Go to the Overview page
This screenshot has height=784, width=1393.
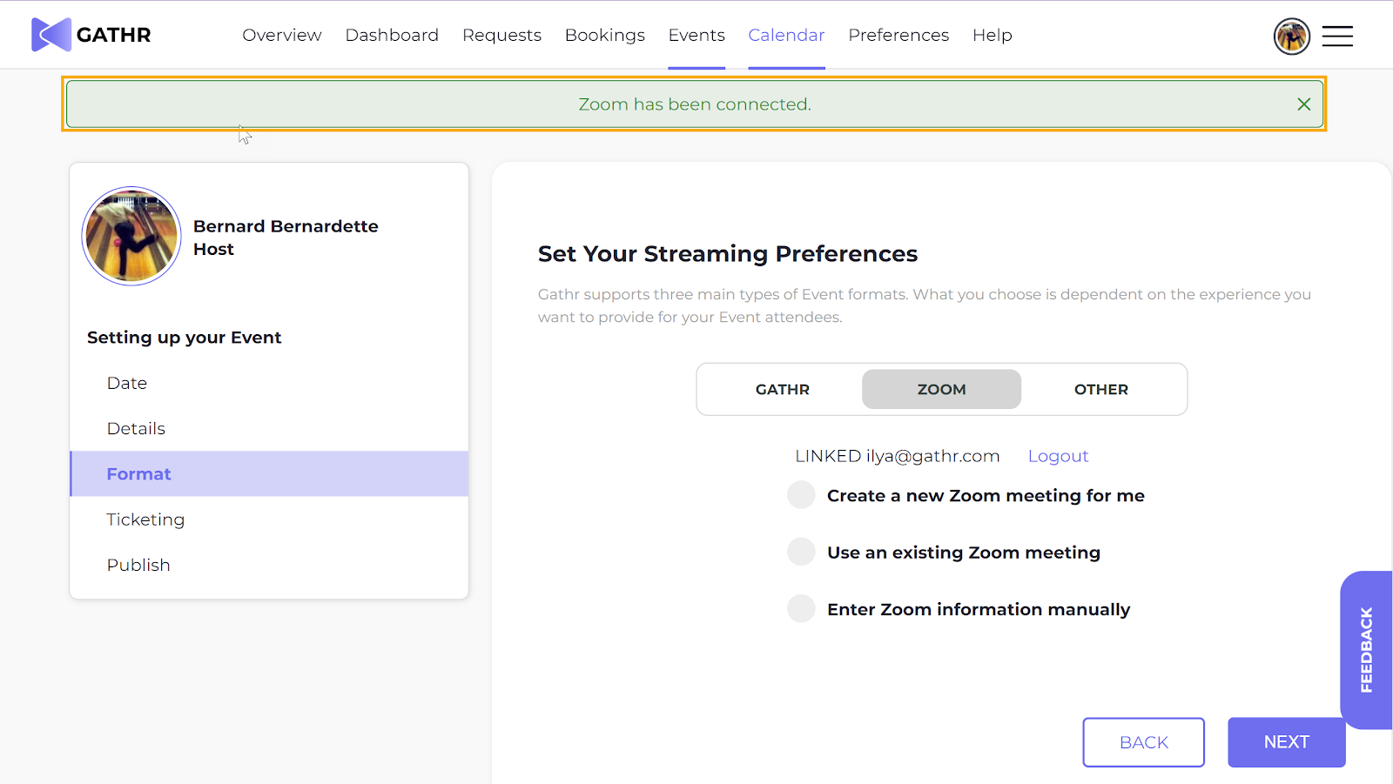click(x=282, y=35)
